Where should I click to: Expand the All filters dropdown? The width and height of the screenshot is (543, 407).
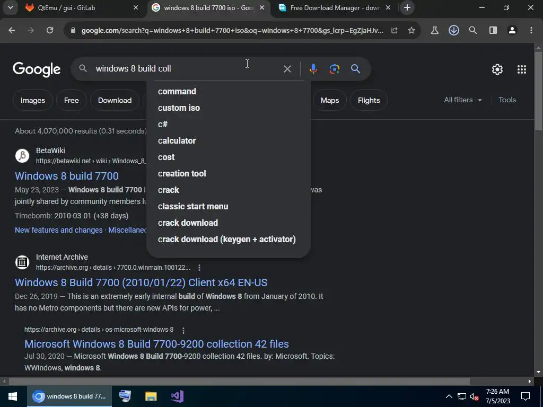coord(462,100)
